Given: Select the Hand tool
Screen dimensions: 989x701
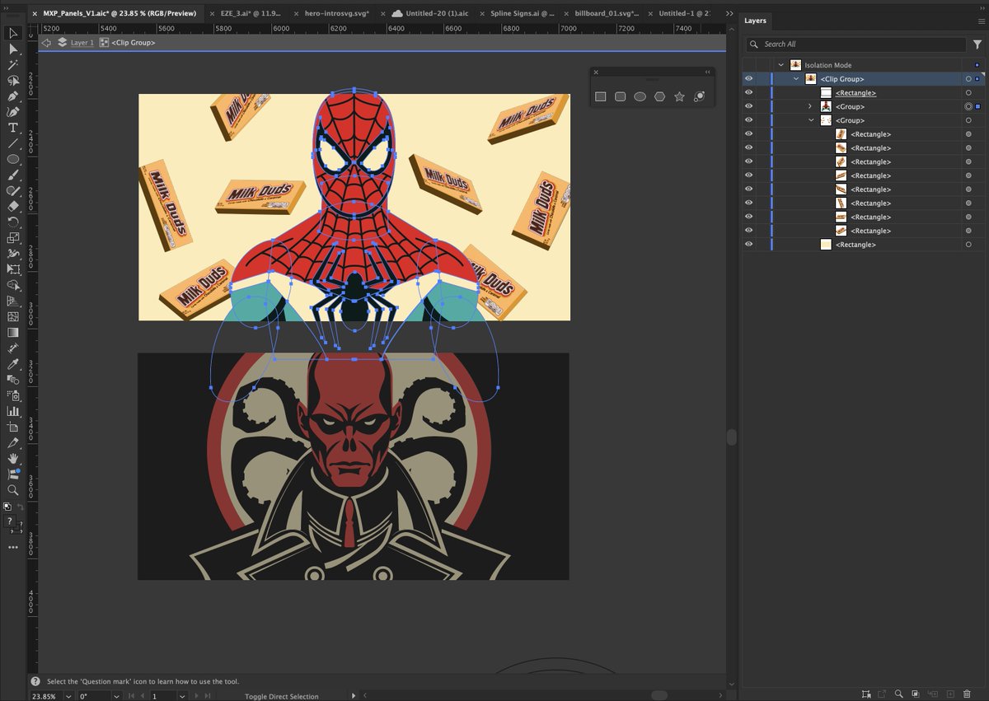Looking at the screenshot, I should [13, 458].
